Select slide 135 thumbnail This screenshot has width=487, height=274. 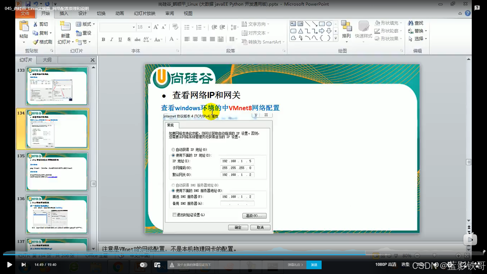click(x=57, y=172)
